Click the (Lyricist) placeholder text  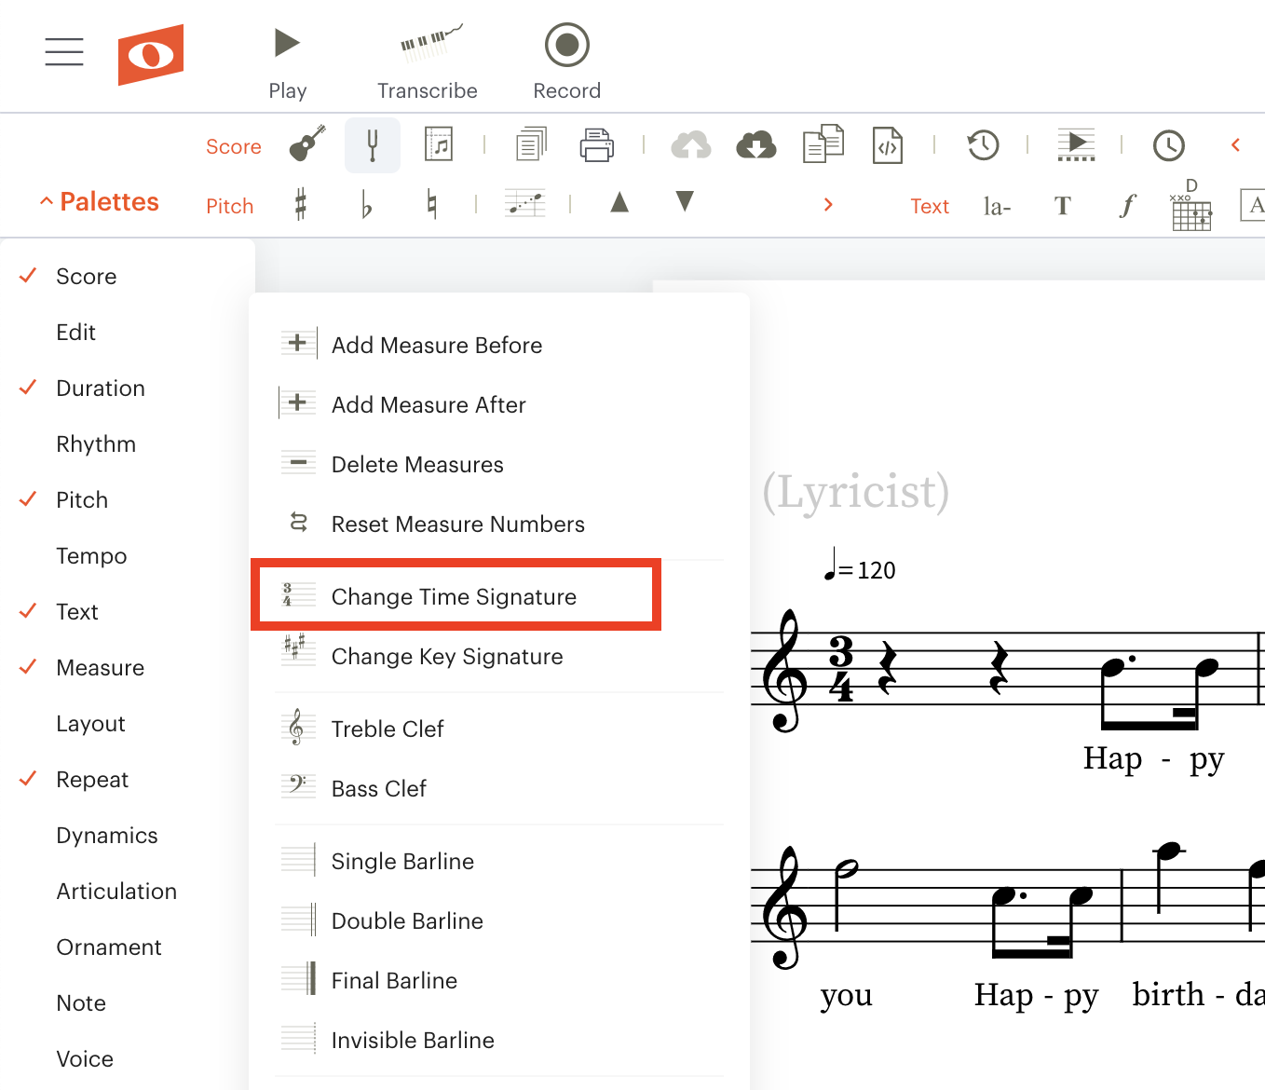coord(856,492)
